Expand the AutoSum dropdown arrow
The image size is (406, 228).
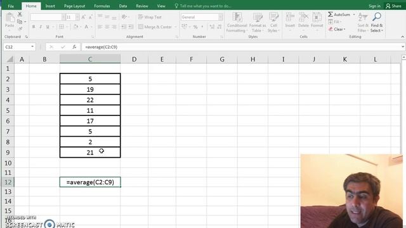354,15
